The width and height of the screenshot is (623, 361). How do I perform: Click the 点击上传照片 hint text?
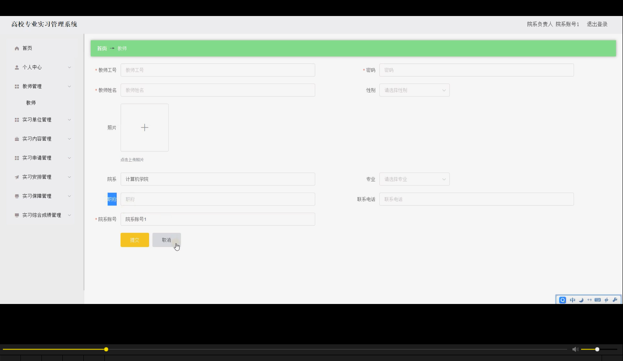tap(132, 160)
